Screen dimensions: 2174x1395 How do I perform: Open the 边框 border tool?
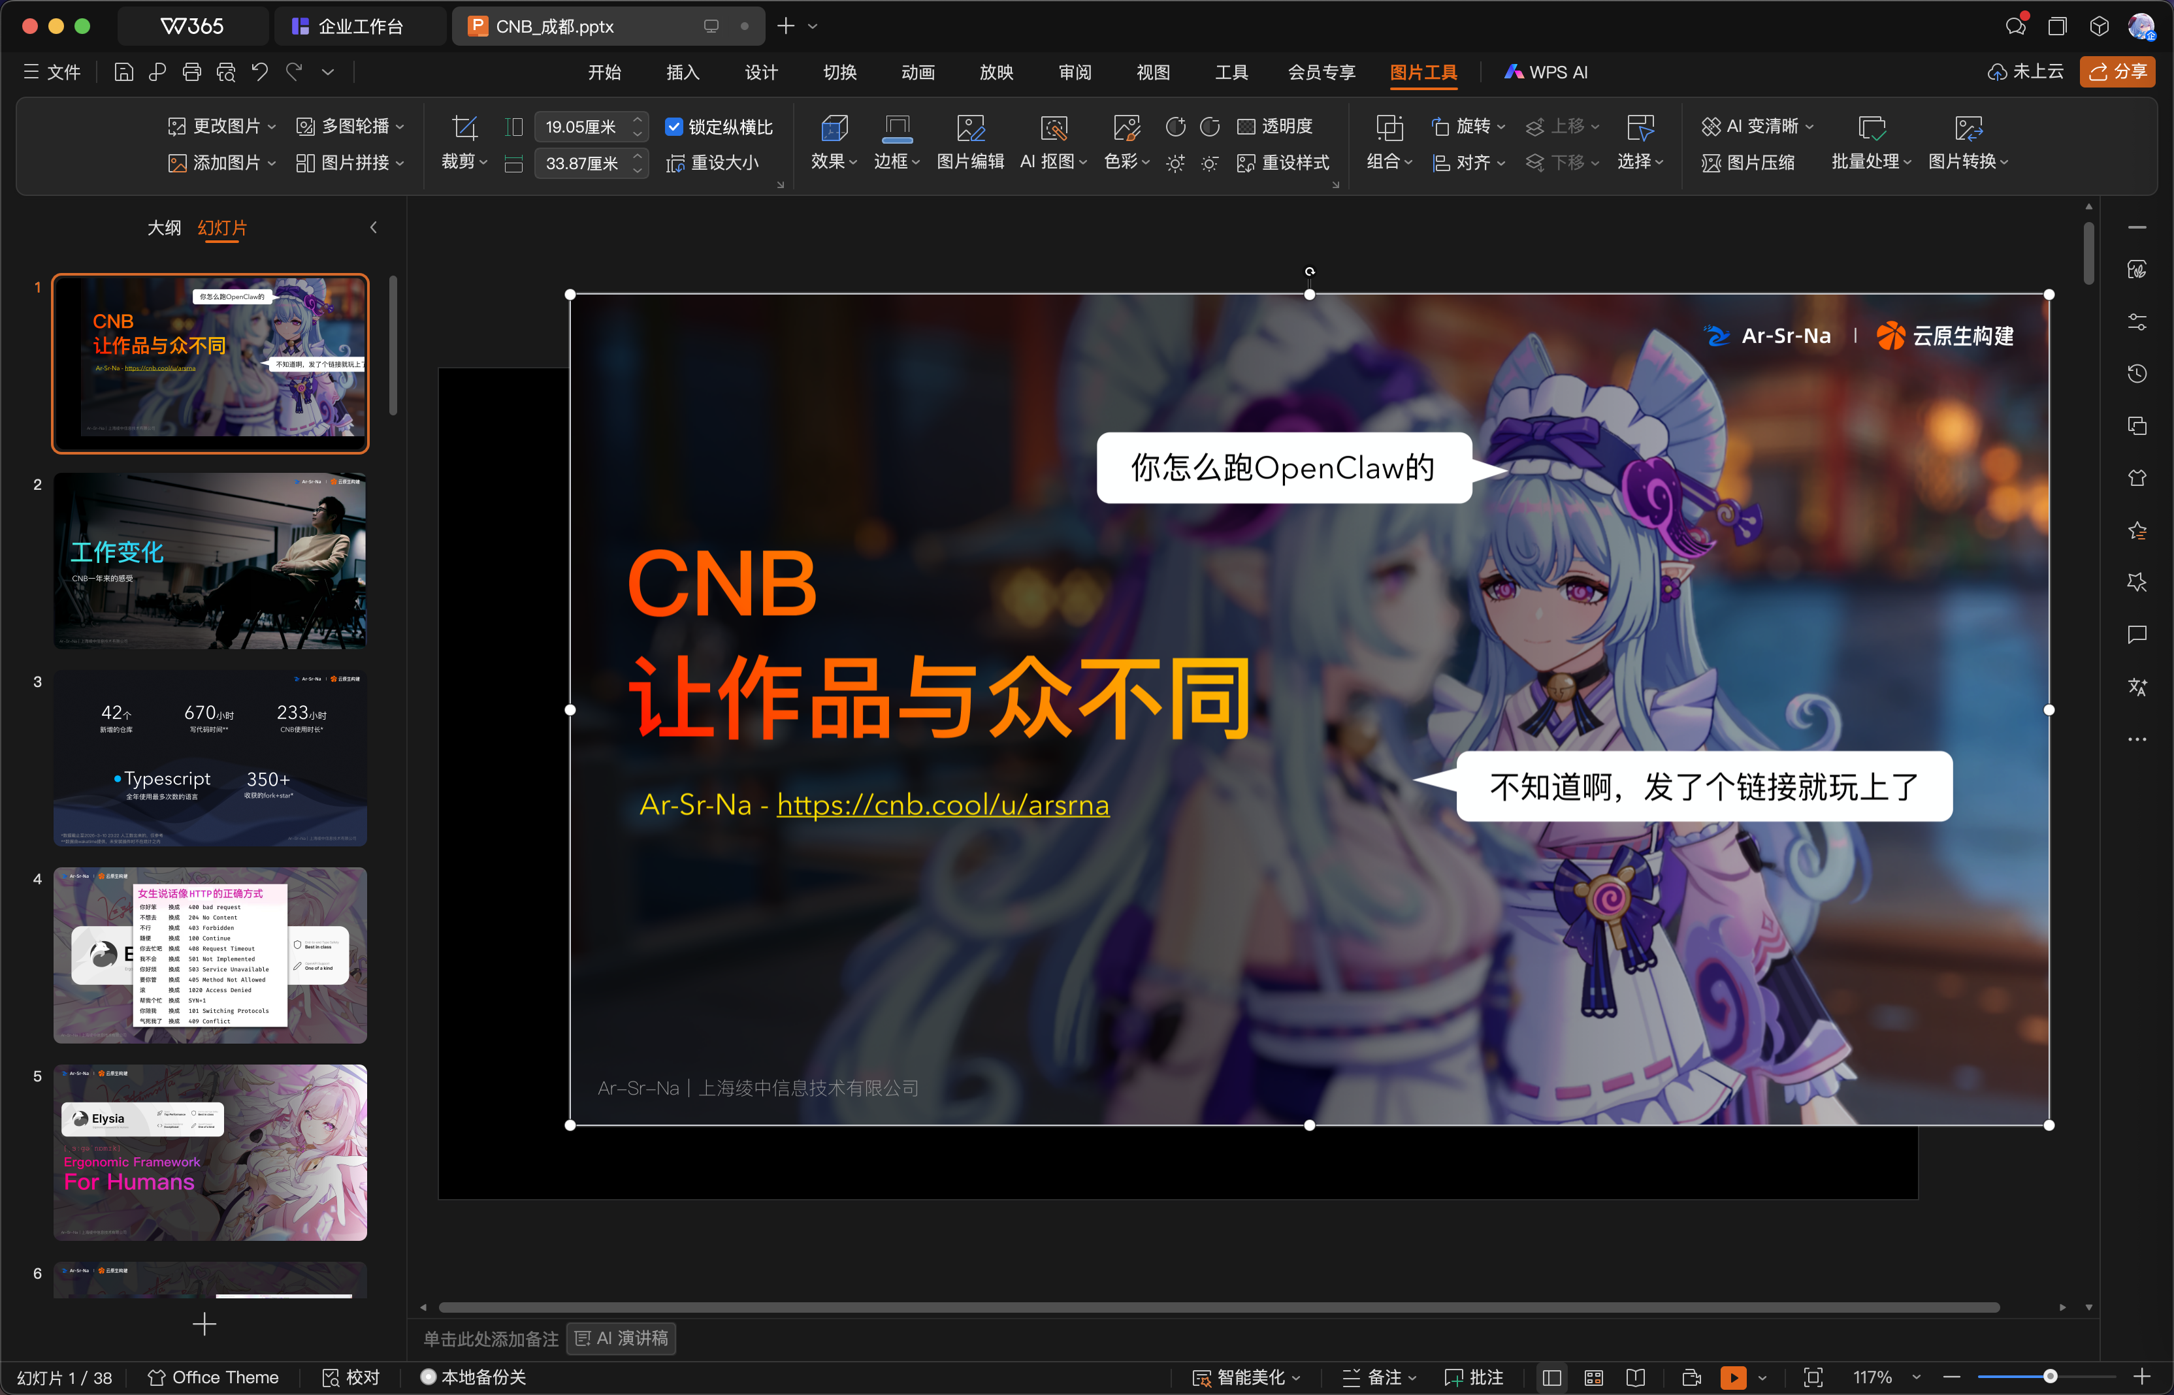pyautogui.click(x=896, y=142)
